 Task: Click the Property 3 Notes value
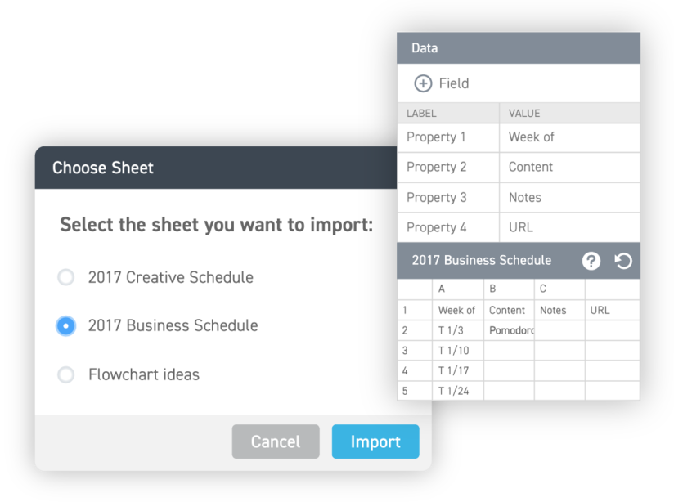569,197
